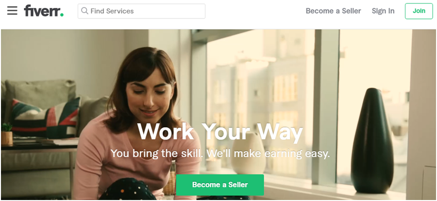Go to Sign In
This screenshot has height=201, width=437.
point(383,11)
